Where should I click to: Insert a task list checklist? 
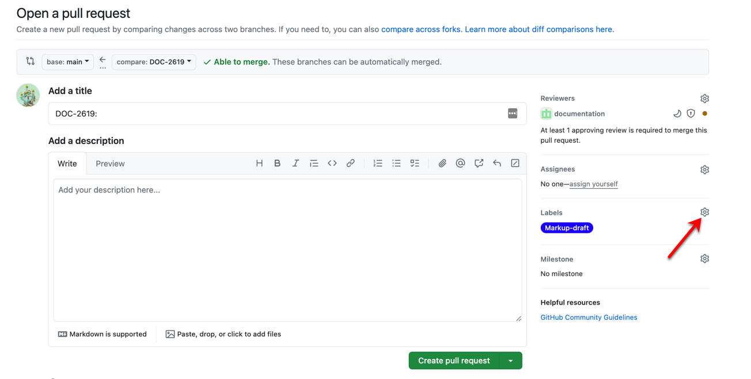(415, 164)
